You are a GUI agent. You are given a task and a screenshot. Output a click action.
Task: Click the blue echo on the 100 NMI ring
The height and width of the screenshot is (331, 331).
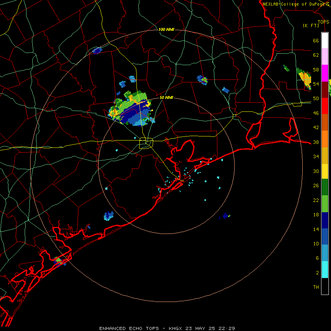pyautogui.click(x=97, y=50)
